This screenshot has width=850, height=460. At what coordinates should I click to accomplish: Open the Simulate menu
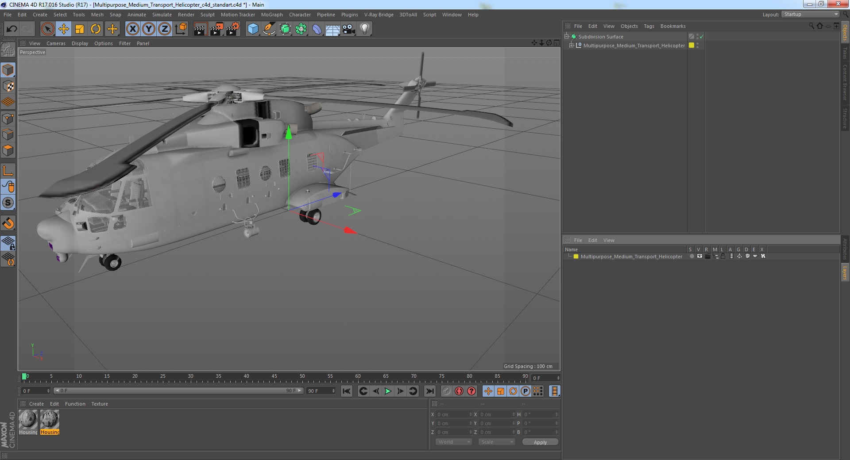[162, 15]
